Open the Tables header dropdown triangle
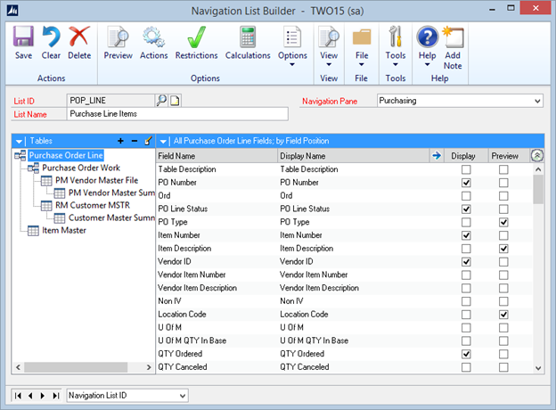This screenshot has width=556, height=410. pyautogui.click(x=19, y=142)
